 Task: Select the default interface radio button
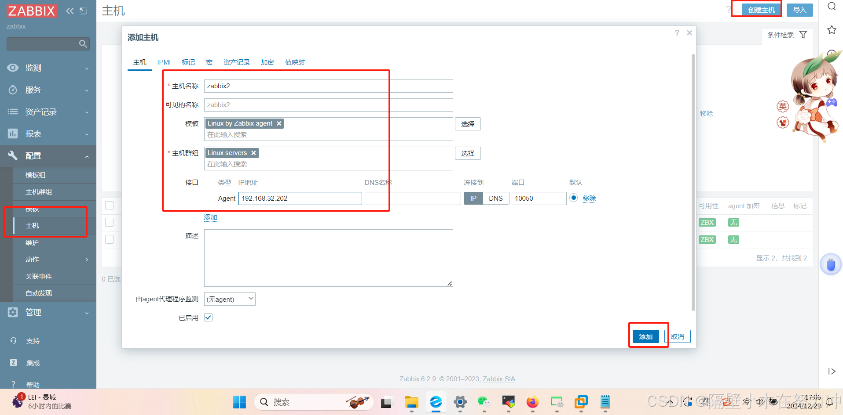click(x=573, y=198)
